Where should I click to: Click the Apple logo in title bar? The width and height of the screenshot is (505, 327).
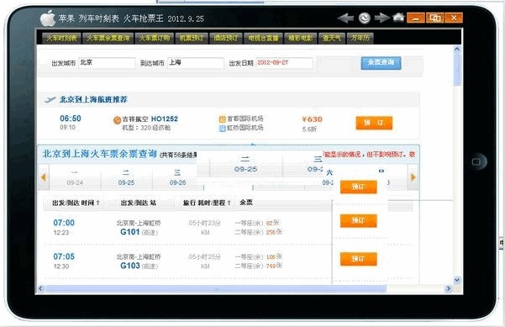[48, 18]
